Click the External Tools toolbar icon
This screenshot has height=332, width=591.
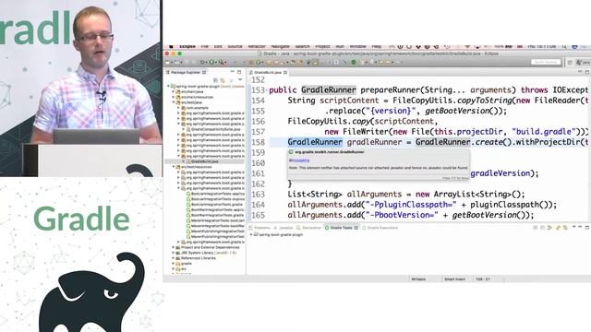[x=222, y=62]
